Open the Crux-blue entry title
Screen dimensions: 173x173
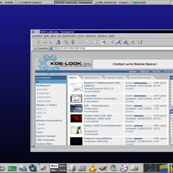tap(90, 96)
